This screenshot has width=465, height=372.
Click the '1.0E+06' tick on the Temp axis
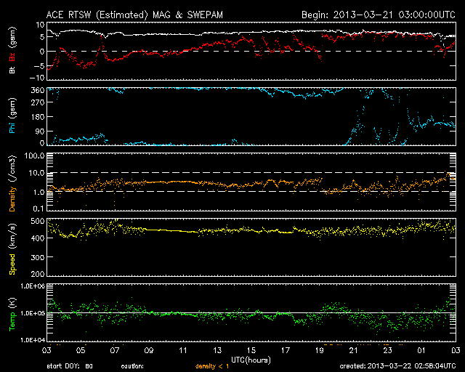click(32, 286)
